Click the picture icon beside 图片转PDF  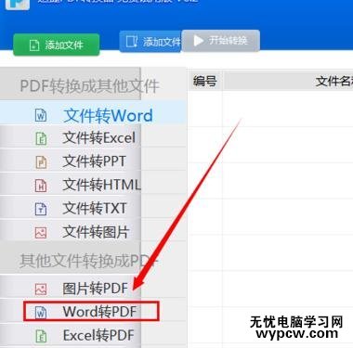(x=41, y=289)
